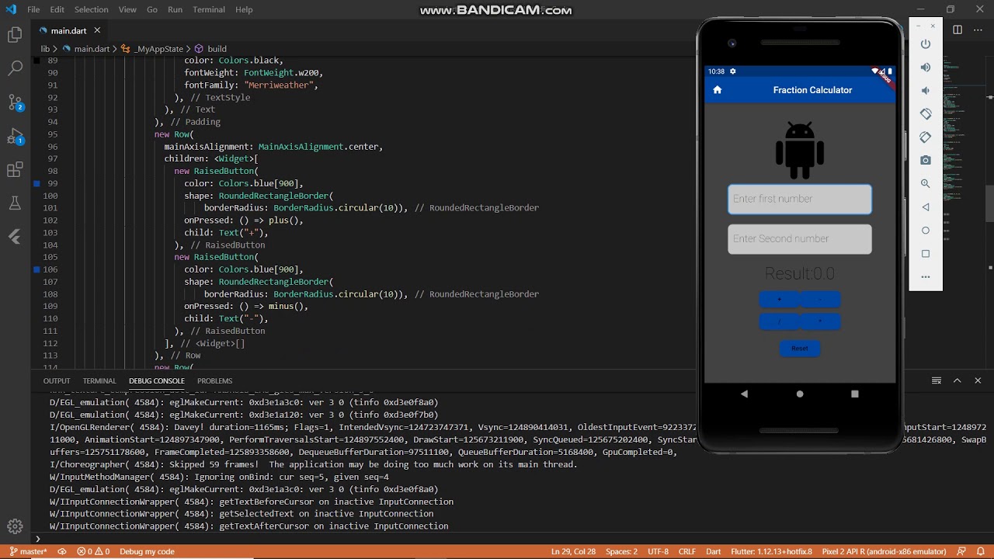The image size is (994, 559).
Task: Tap the Android home navigation button on phone screen
Action: pyautogui.click(x=800, y=394)
